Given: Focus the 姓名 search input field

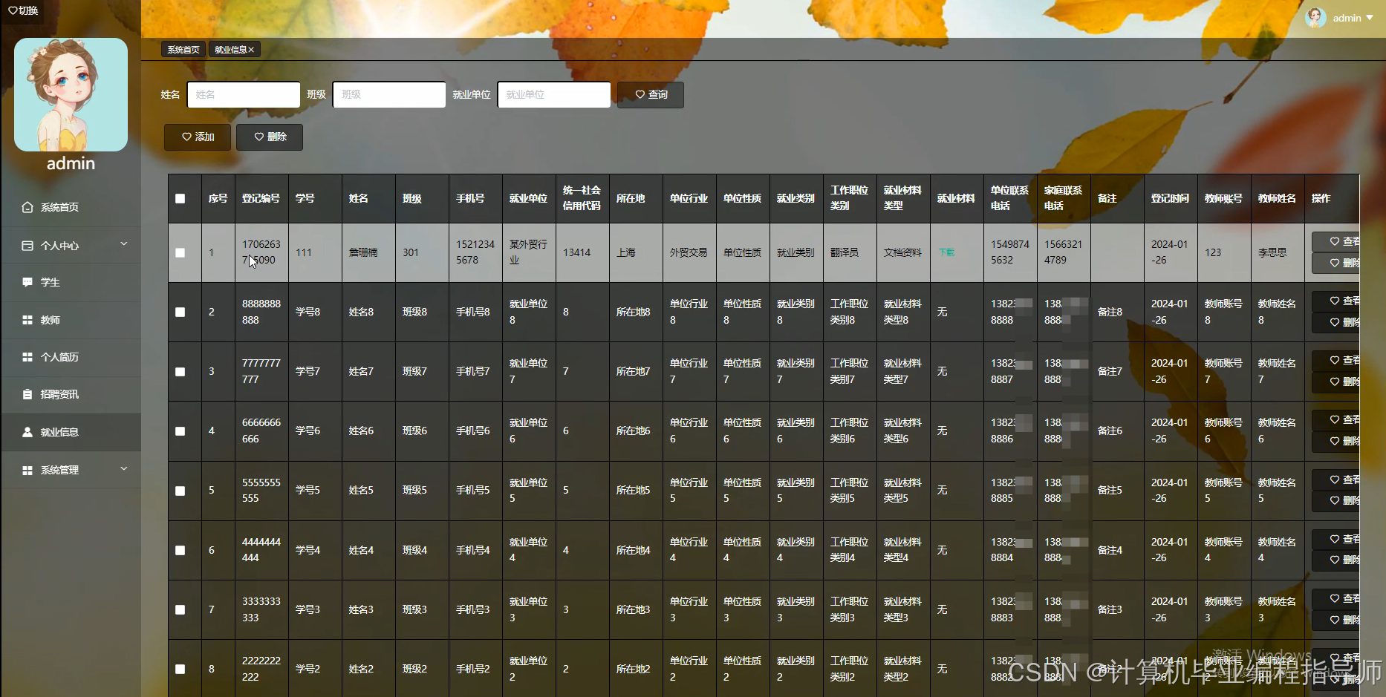Looking at the screenshot, I should 244,95.
